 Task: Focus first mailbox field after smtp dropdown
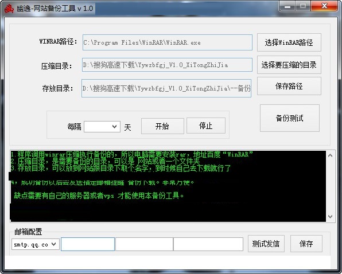click(88, 244)
